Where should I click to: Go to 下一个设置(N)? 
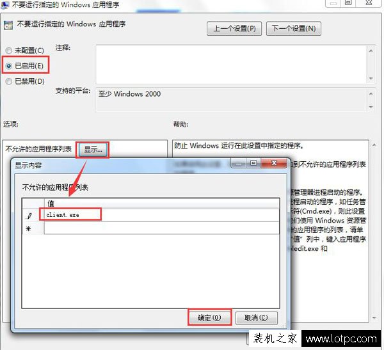293,29
